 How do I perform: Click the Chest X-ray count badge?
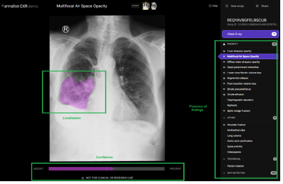(274, 34)
